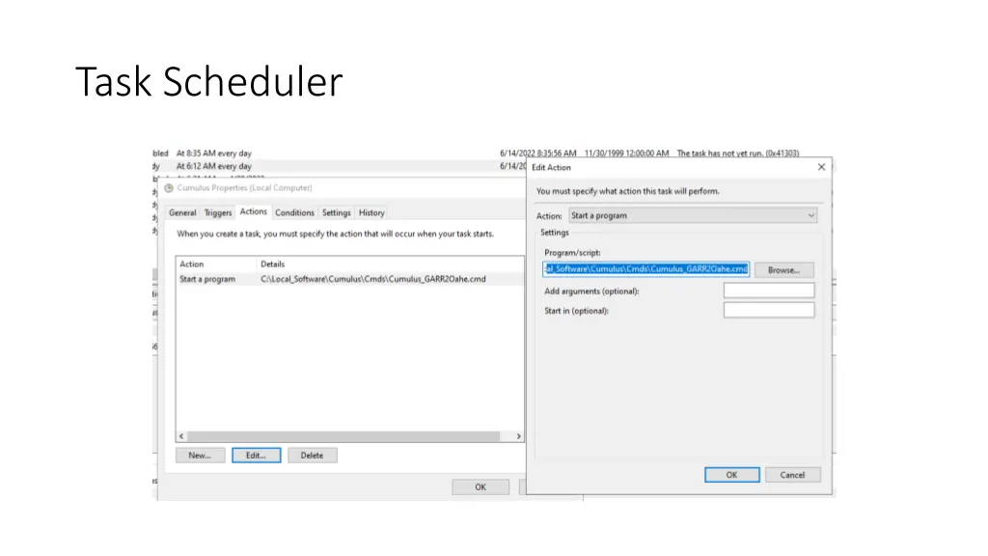This screenshot has width=988, height=556.
Task: Select the Actions tab
Action: point(254,211)
